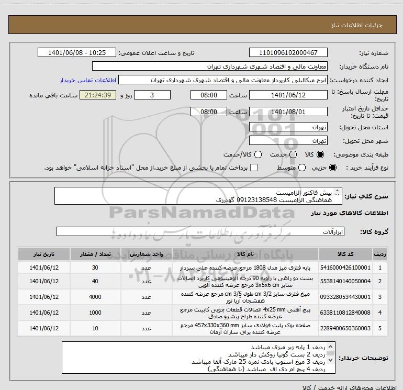Click the کد کالا column header

(x=345, y=254)
